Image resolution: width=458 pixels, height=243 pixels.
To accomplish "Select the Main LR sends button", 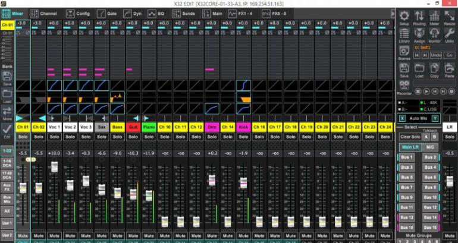I will coord(410,147).
